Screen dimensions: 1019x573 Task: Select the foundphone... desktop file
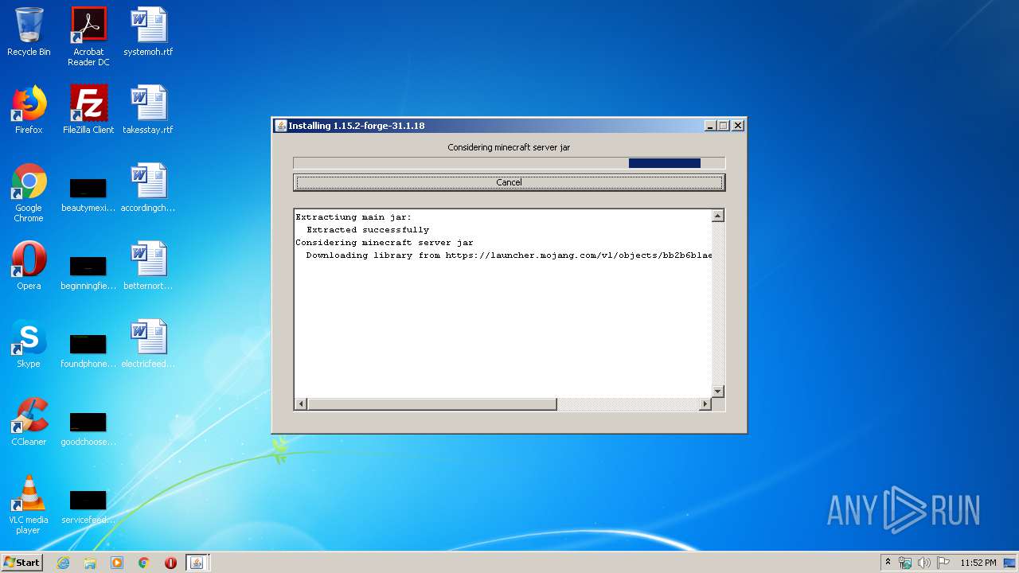(88, 350)
